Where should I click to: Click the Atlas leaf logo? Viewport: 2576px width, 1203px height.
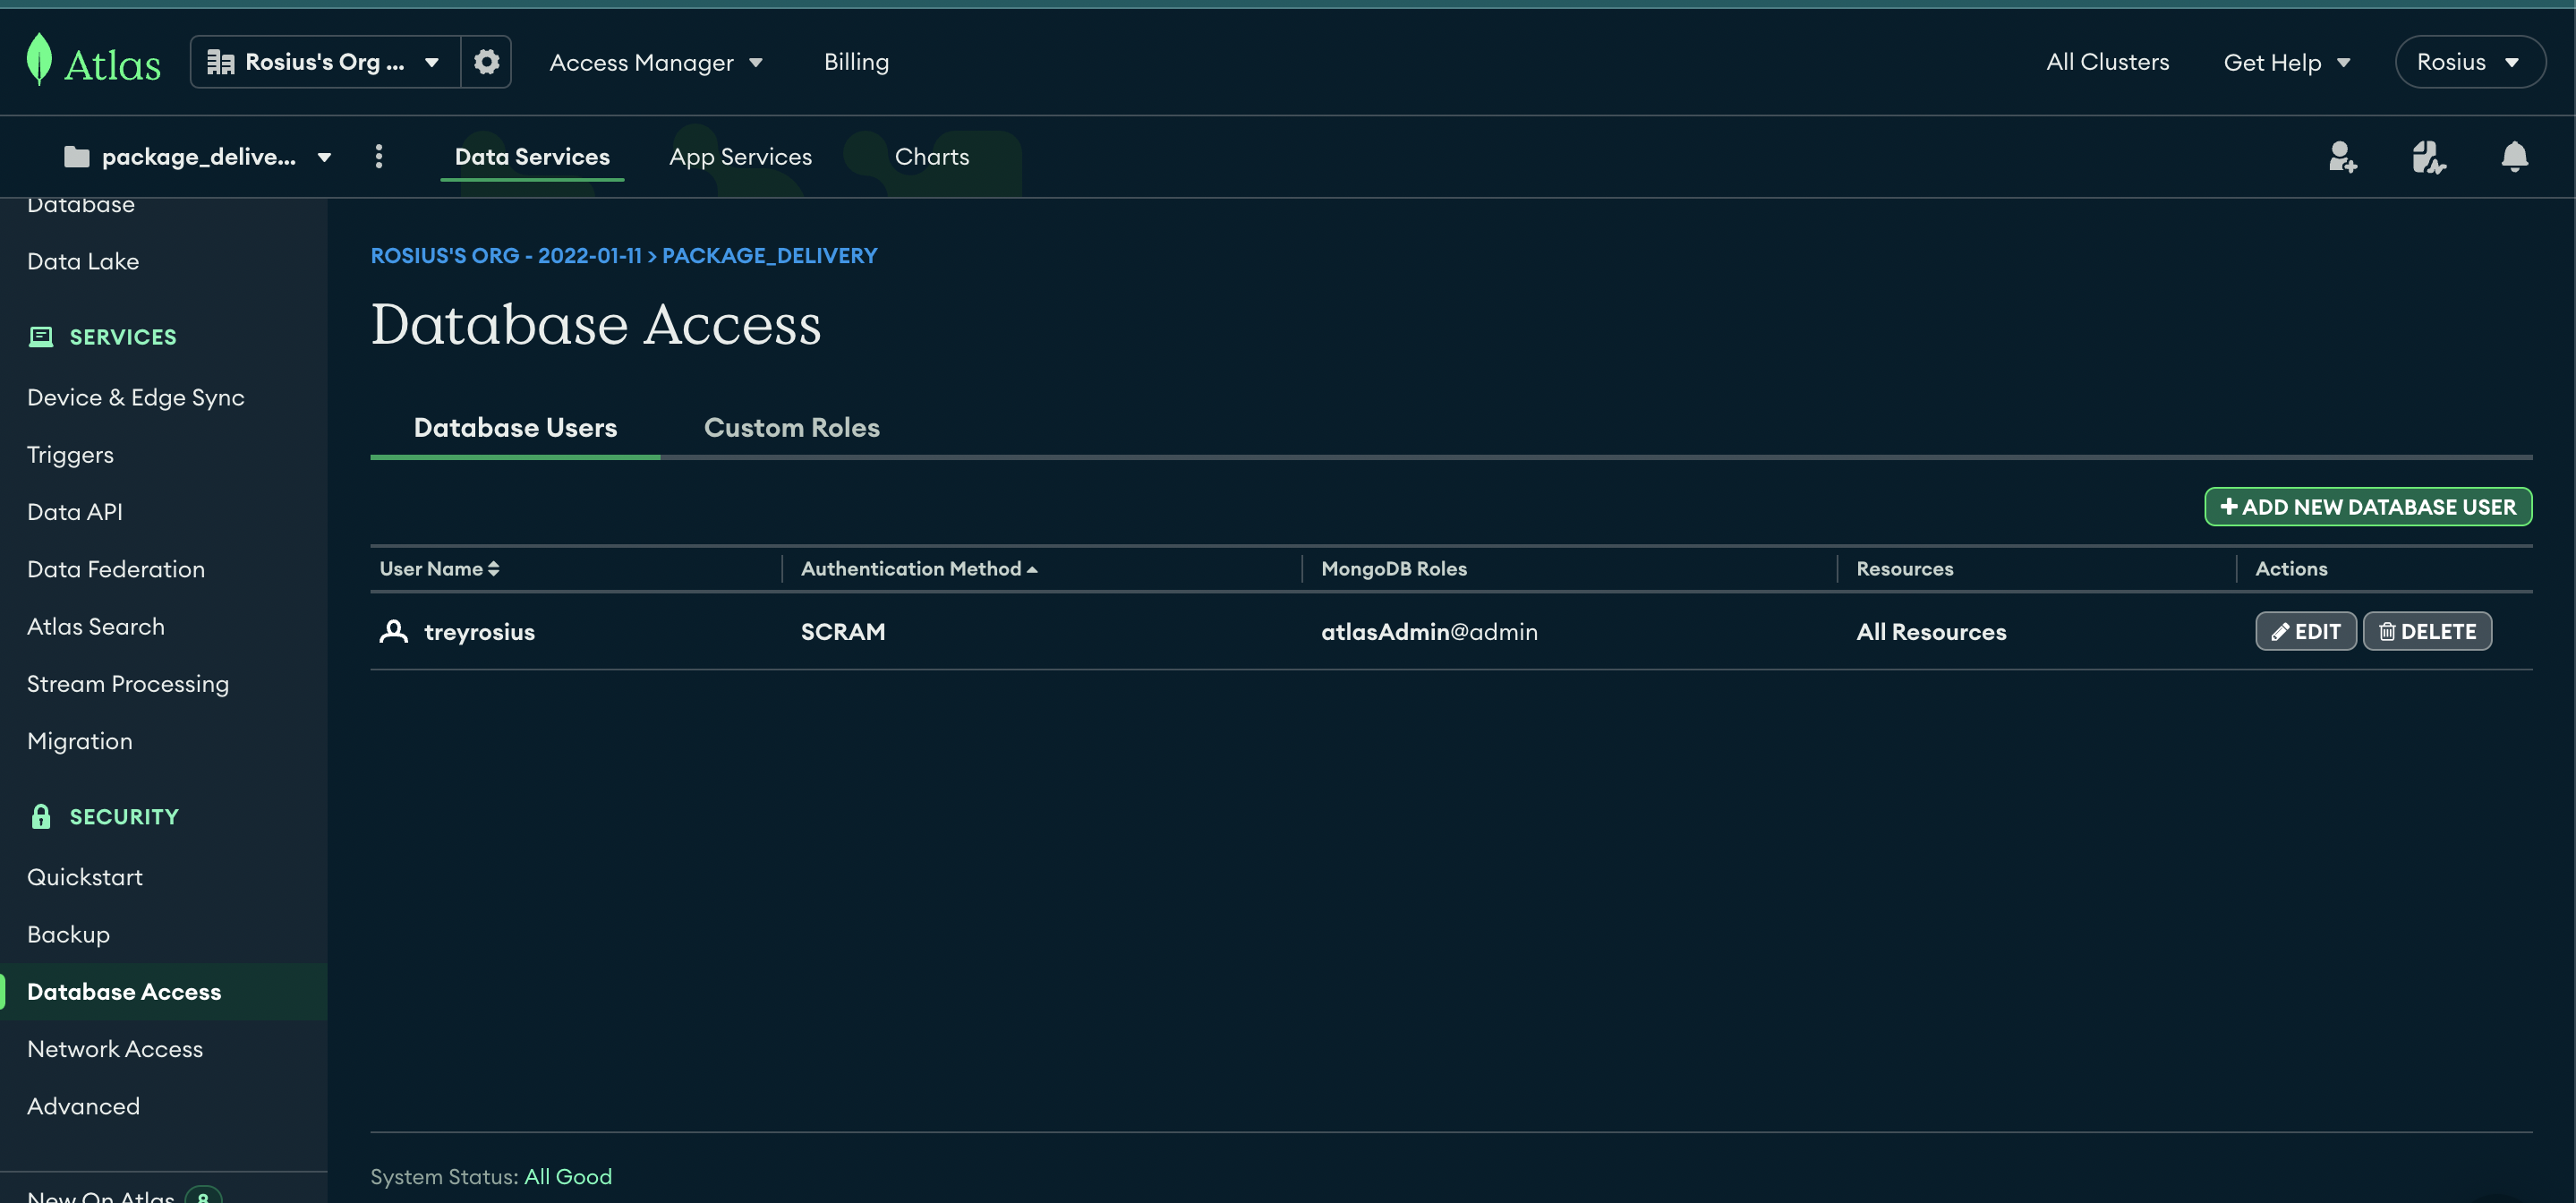pyautogui.click(x=40, y=60)
